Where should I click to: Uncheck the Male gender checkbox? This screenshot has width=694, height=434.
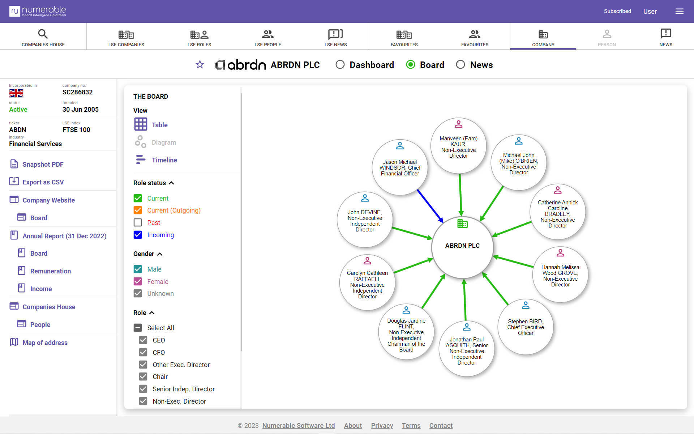pos(138,269)
